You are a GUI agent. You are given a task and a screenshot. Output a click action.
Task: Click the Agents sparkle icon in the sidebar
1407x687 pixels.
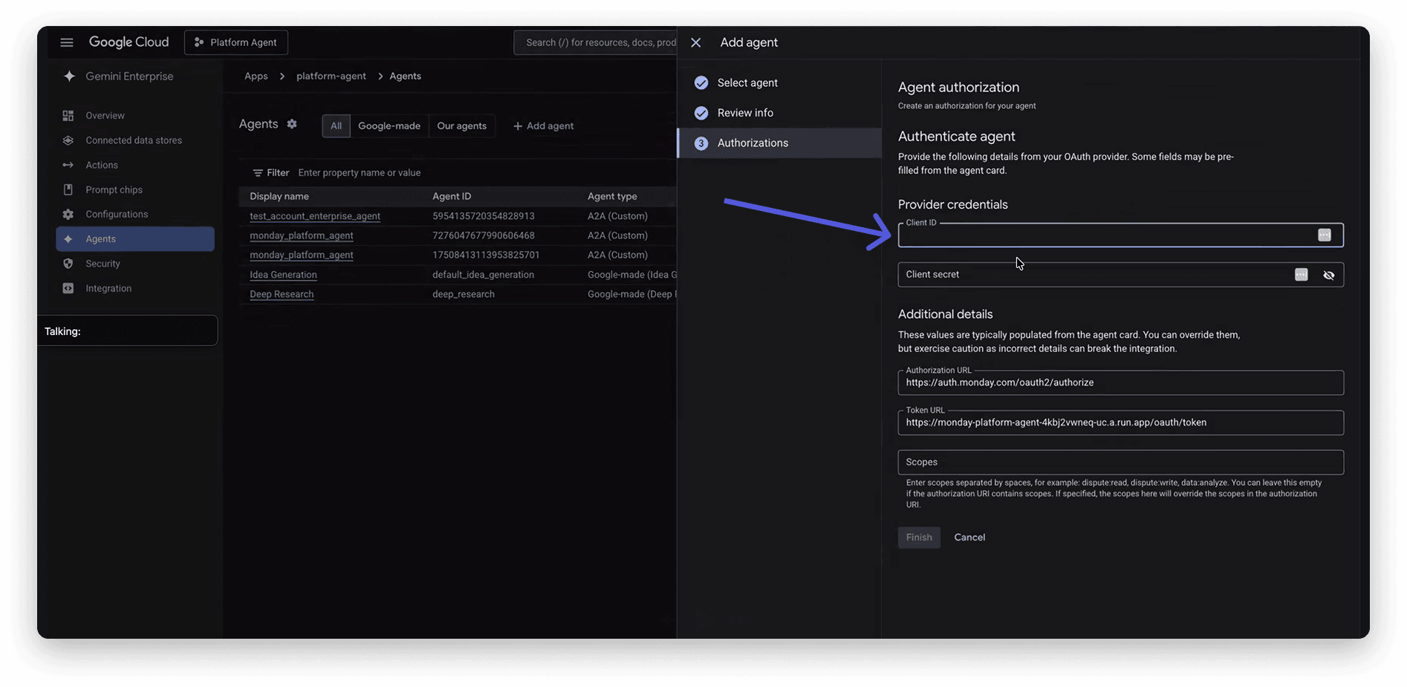coord(68,238)
